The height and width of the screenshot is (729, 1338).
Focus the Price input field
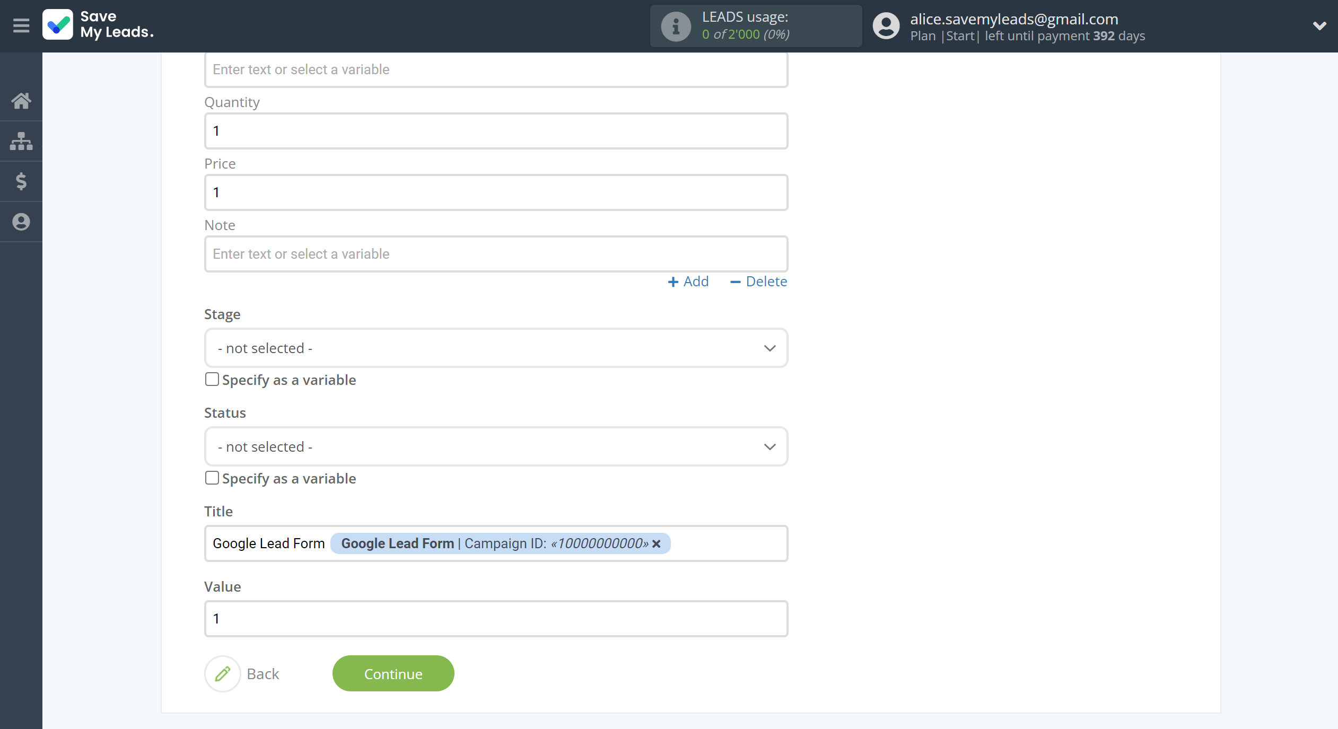coord(496,192)
